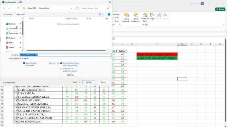Click the File name input field

point(65,55)
